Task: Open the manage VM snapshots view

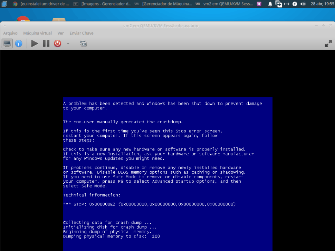Action: [83, 44]
